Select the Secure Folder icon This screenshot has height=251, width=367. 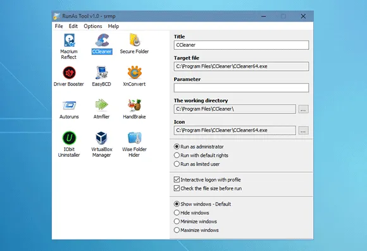(135, 40)
